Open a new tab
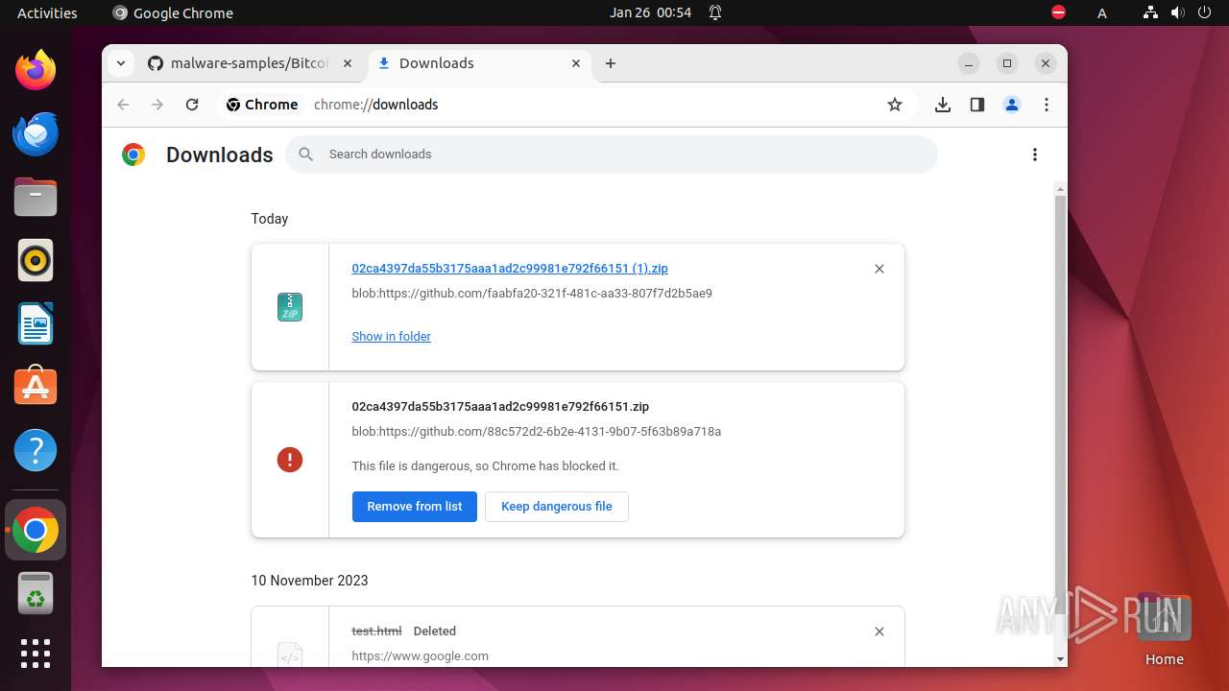The width and height of the screenshot is (1229, 691). (611, 63)
